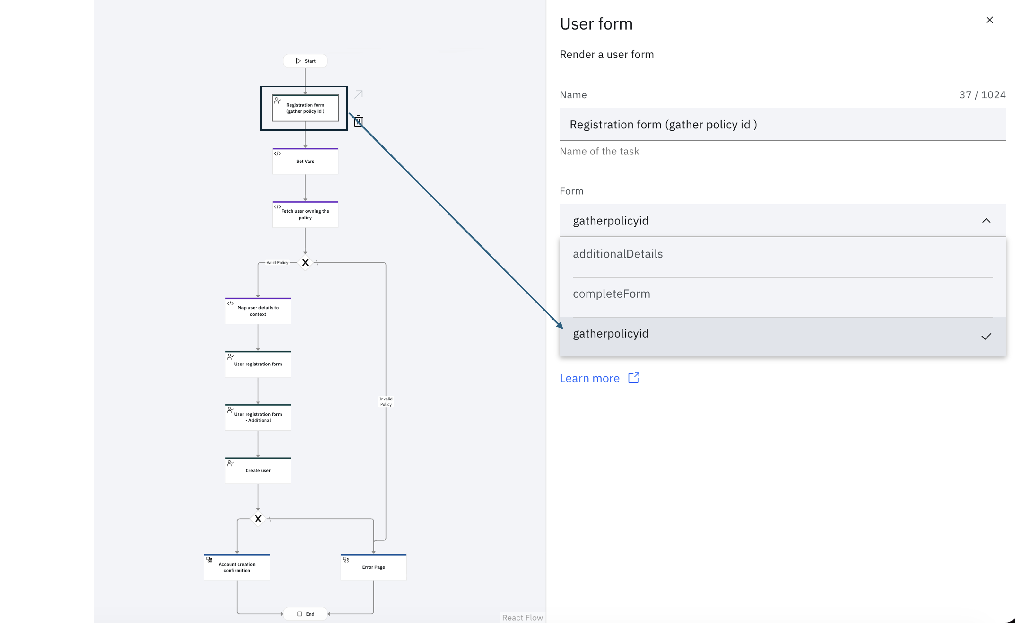1017x623 pixels.
Task: Select the Create user node
Action: point(258,471)
